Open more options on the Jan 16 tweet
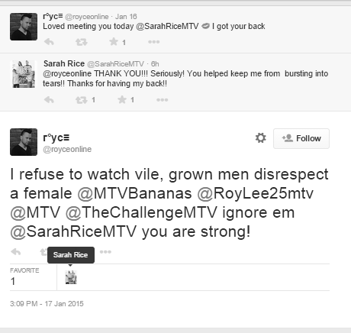Screen dimensions: 351x333 point(154,42)
